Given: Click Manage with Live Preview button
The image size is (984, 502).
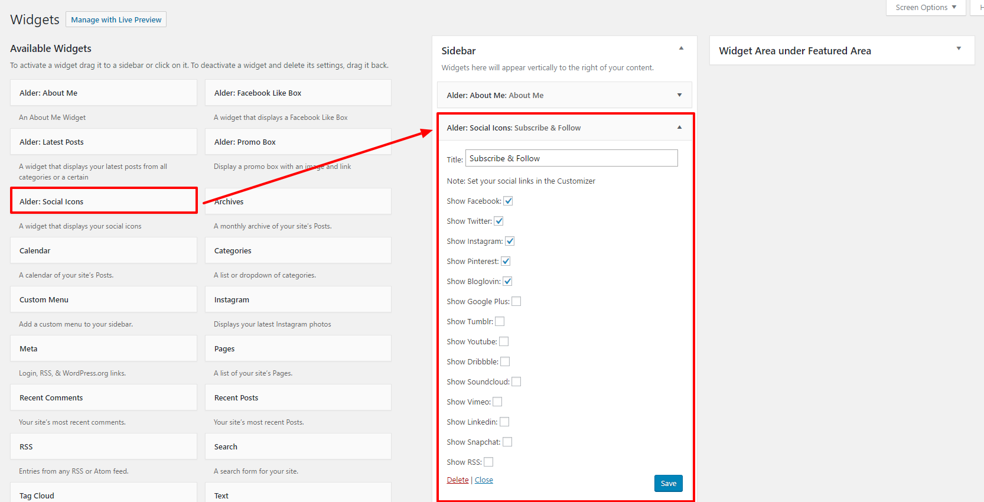Looking at the screenshot, I should click(x=116, y=19).
